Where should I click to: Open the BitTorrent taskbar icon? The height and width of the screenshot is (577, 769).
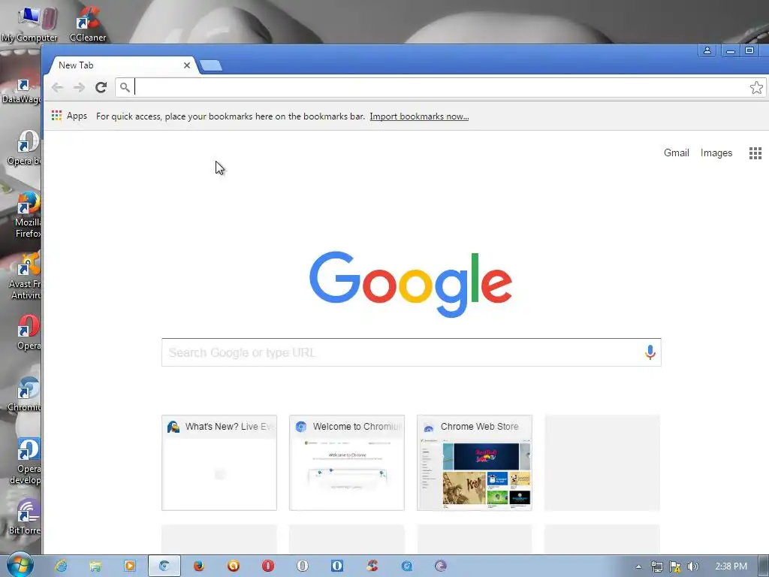[x=441, y=566]
